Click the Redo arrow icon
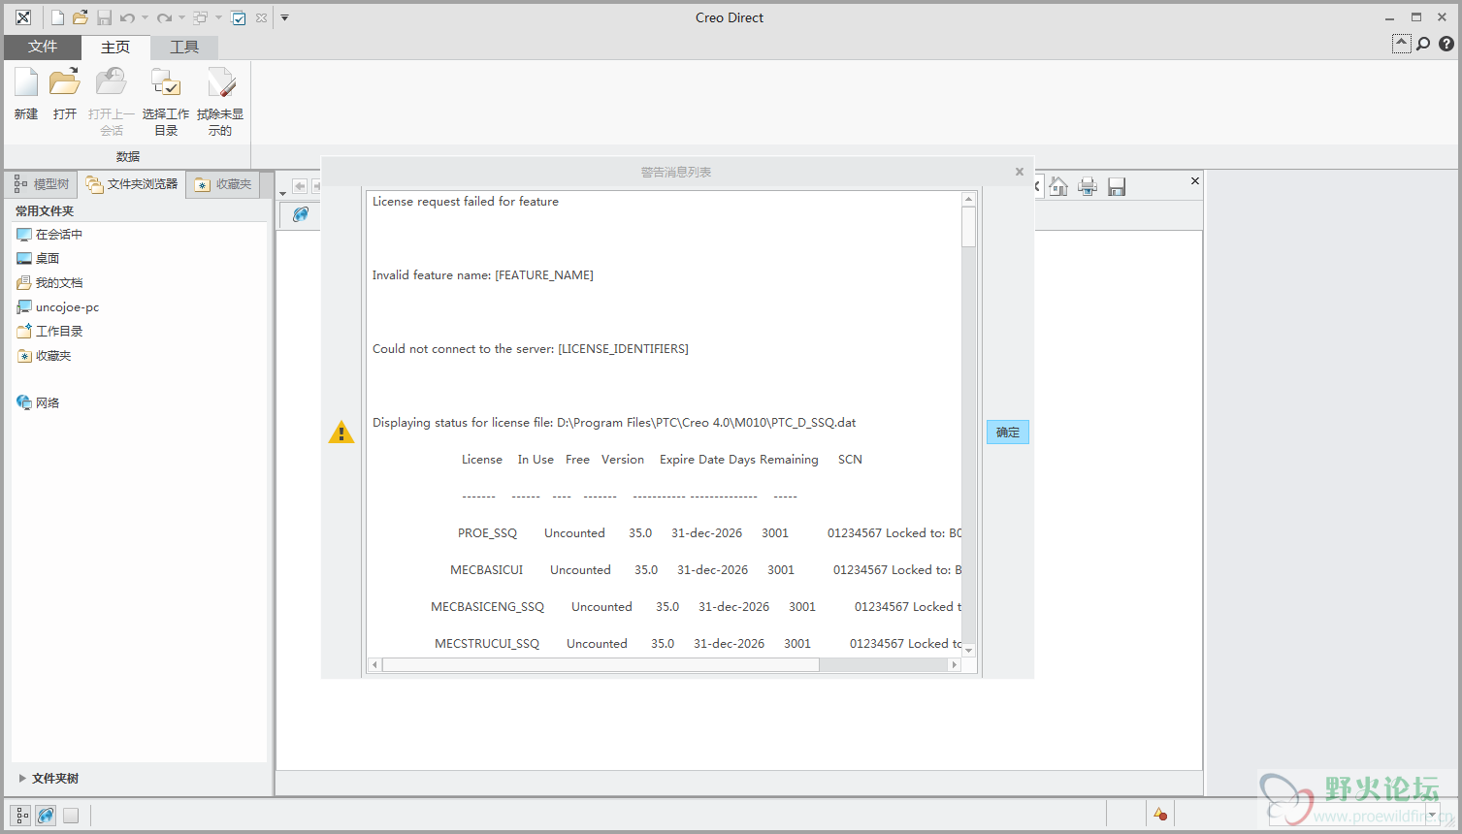The width and height of the screenshot is (1462, 834). (x=164, y=17)
